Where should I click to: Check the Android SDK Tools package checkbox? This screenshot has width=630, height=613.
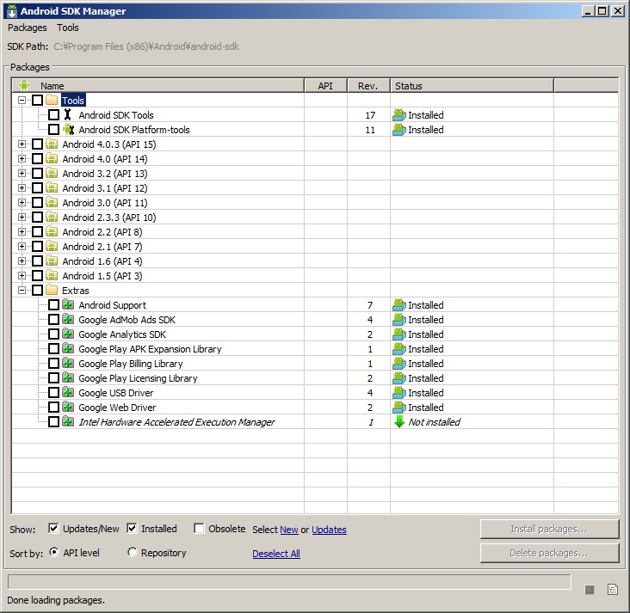[53, 115]
